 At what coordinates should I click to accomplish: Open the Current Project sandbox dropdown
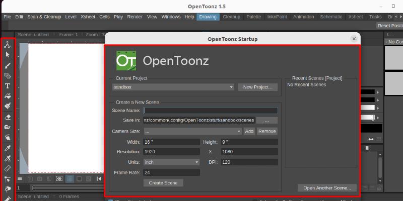click(173, 87)
